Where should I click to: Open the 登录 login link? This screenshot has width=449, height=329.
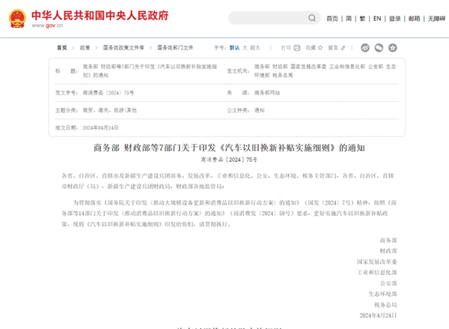[394, 18]
